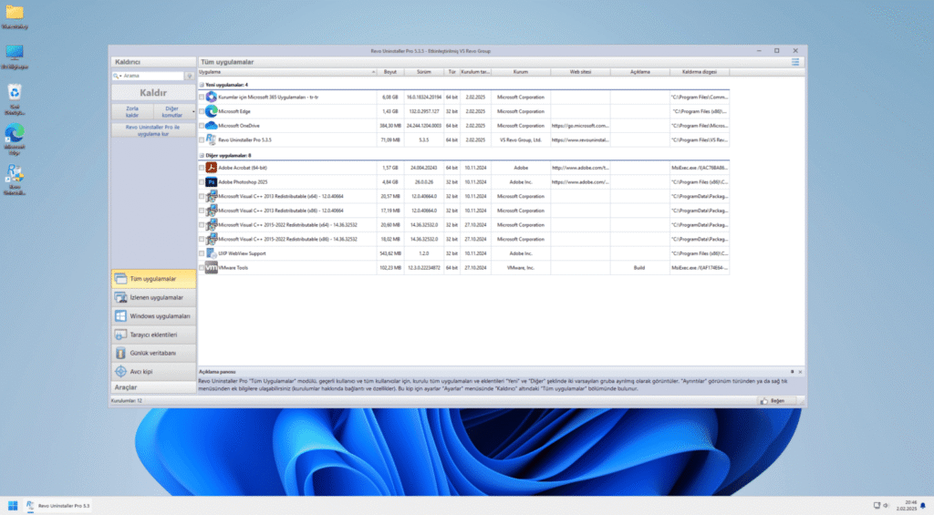Viewport: 934px width, 515px height.
Task: Check the Adobe Photoshop 2025 checkbox
Action: click(x=202, y=182)
